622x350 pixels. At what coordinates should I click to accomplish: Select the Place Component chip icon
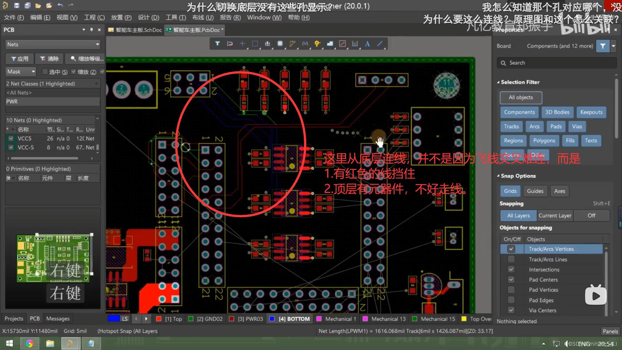coord(280,44)
